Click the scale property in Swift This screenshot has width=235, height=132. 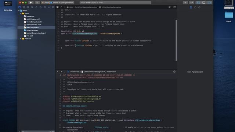pyautogui.click(x=77, y=41)
